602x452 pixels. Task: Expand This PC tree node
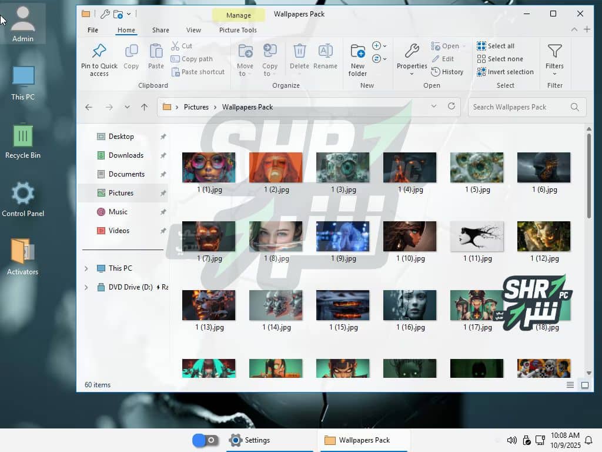86,268
